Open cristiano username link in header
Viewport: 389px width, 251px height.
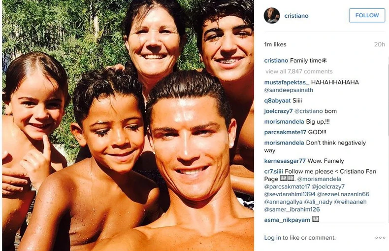pos(296,16)
